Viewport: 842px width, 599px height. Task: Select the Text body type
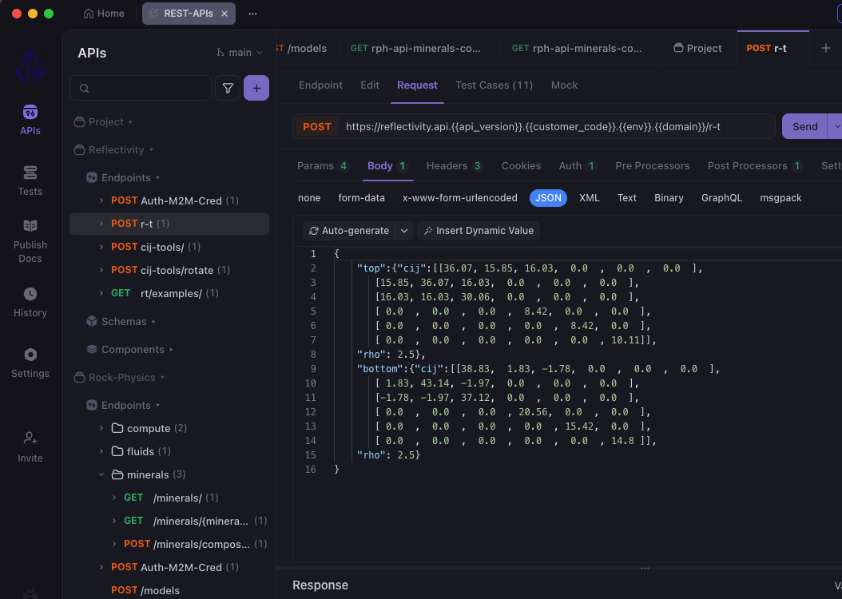(626, 198)
